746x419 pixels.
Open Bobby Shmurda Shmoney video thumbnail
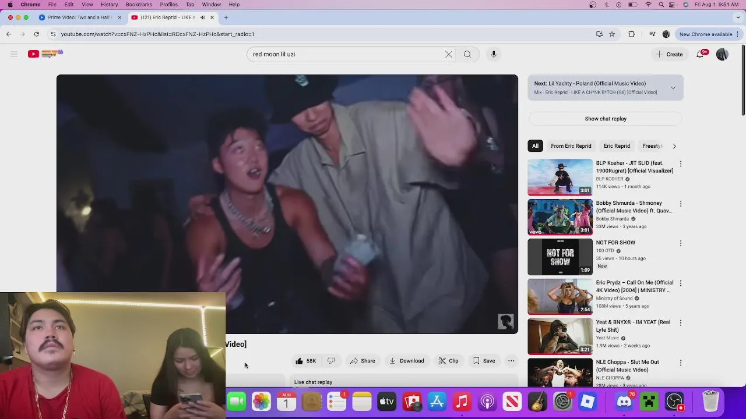[x=560, y=216]
